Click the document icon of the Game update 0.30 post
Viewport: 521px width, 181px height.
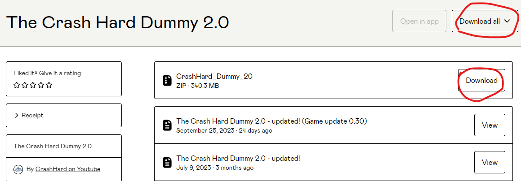(x=167, y=125)
